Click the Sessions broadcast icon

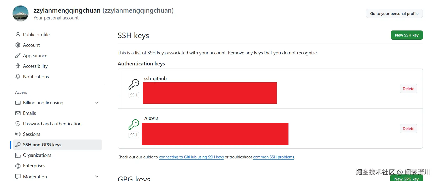point(18,134)
